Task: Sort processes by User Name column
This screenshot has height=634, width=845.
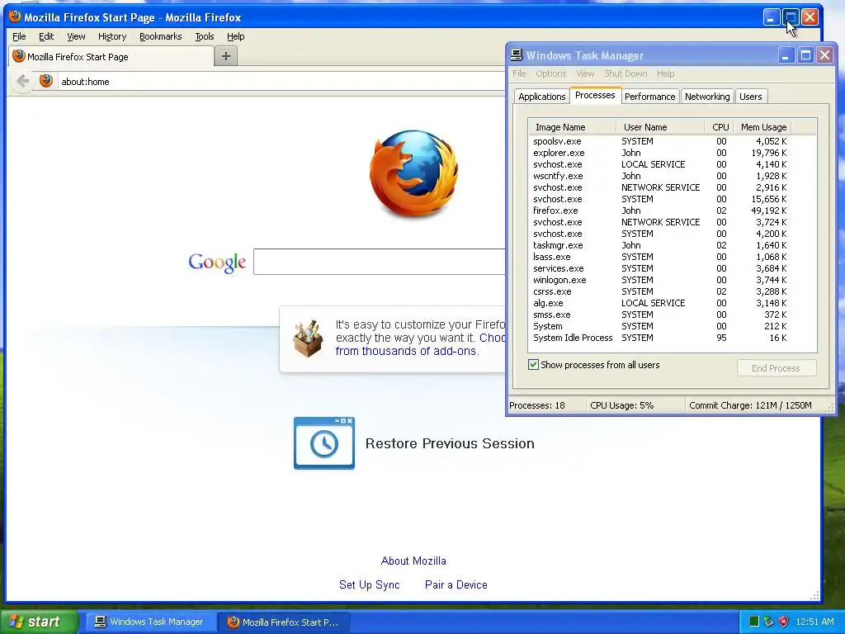Action: (x=660, y=127)
